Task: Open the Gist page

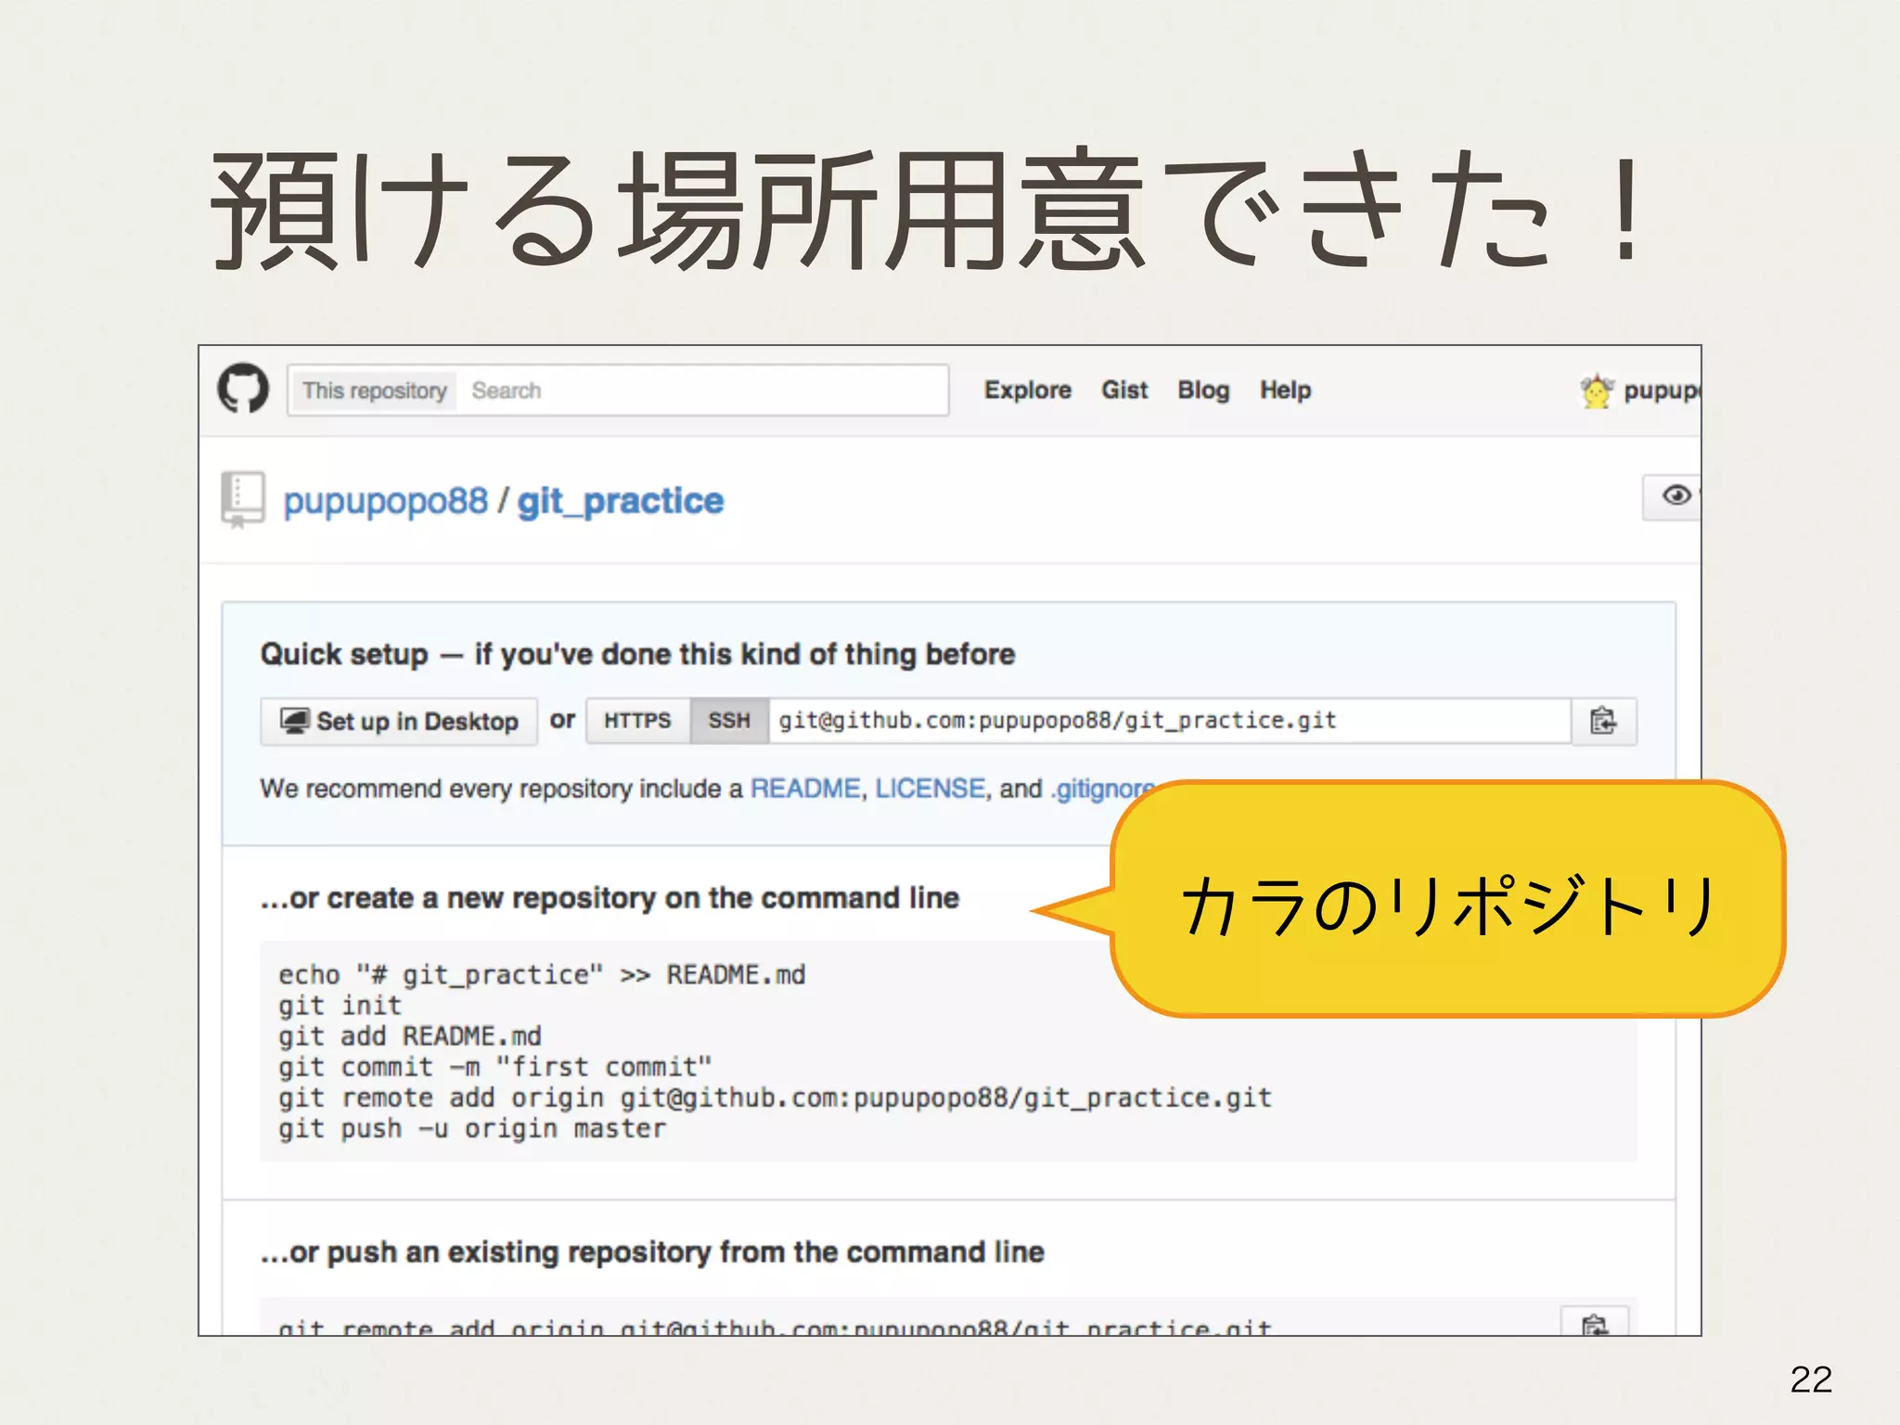Action: click(x=1124, y=391)
